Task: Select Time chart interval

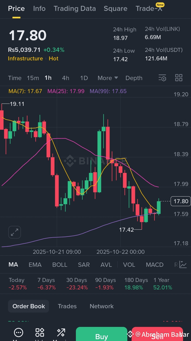Action: pos(15,78)
